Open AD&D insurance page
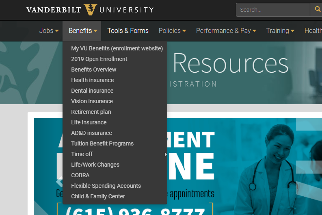 91,133
